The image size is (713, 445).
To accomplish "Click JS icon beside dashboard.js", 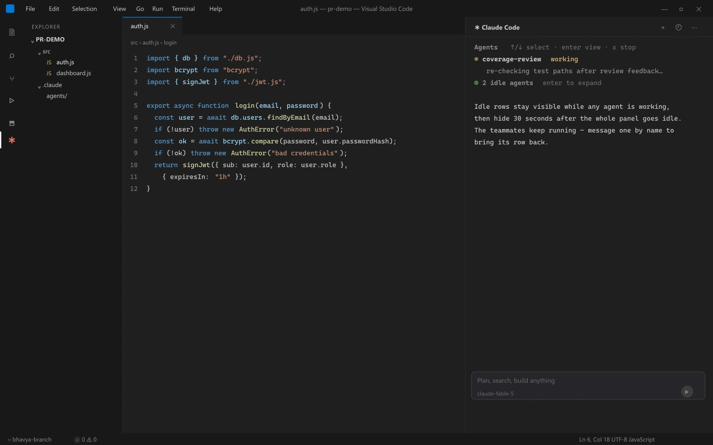I will click(49, 73).
